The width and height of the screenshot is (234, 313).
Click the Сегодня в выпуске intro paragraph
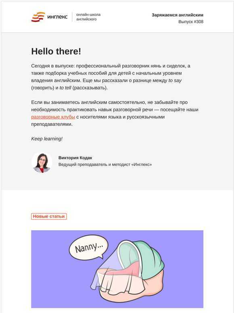[x=111, y=77]
